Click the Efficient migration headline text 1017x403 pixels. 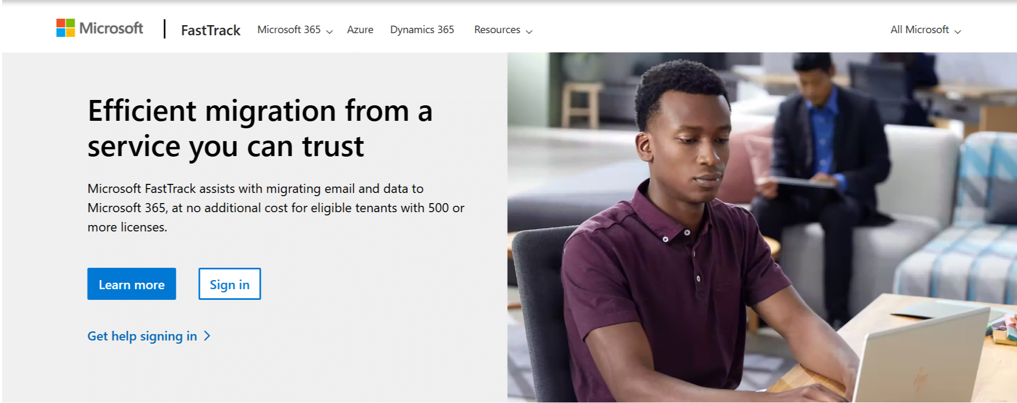tap(260, 128)
